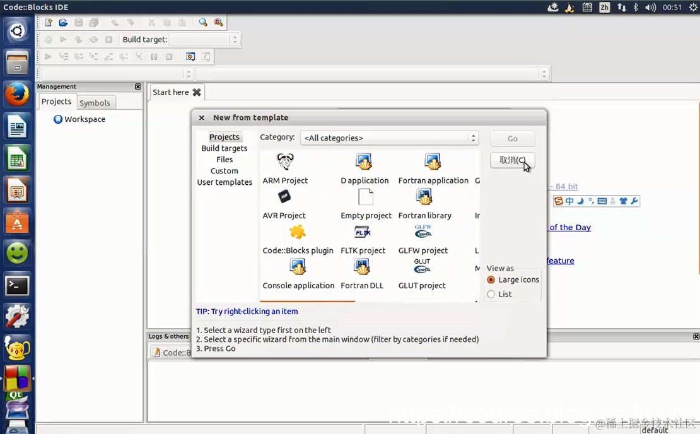The height and width of the screenshot is (434, 700).
Task: Click the Abort build toolbar icon
Action: (108, 39)
